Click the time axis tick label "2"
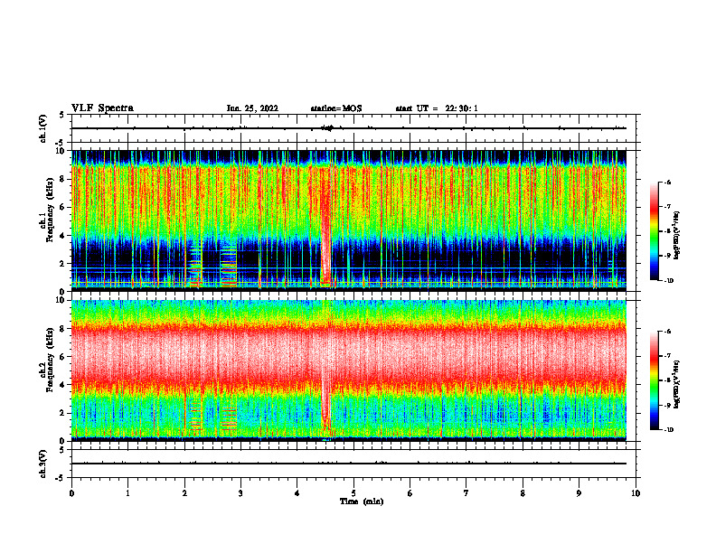 [184, 493]
